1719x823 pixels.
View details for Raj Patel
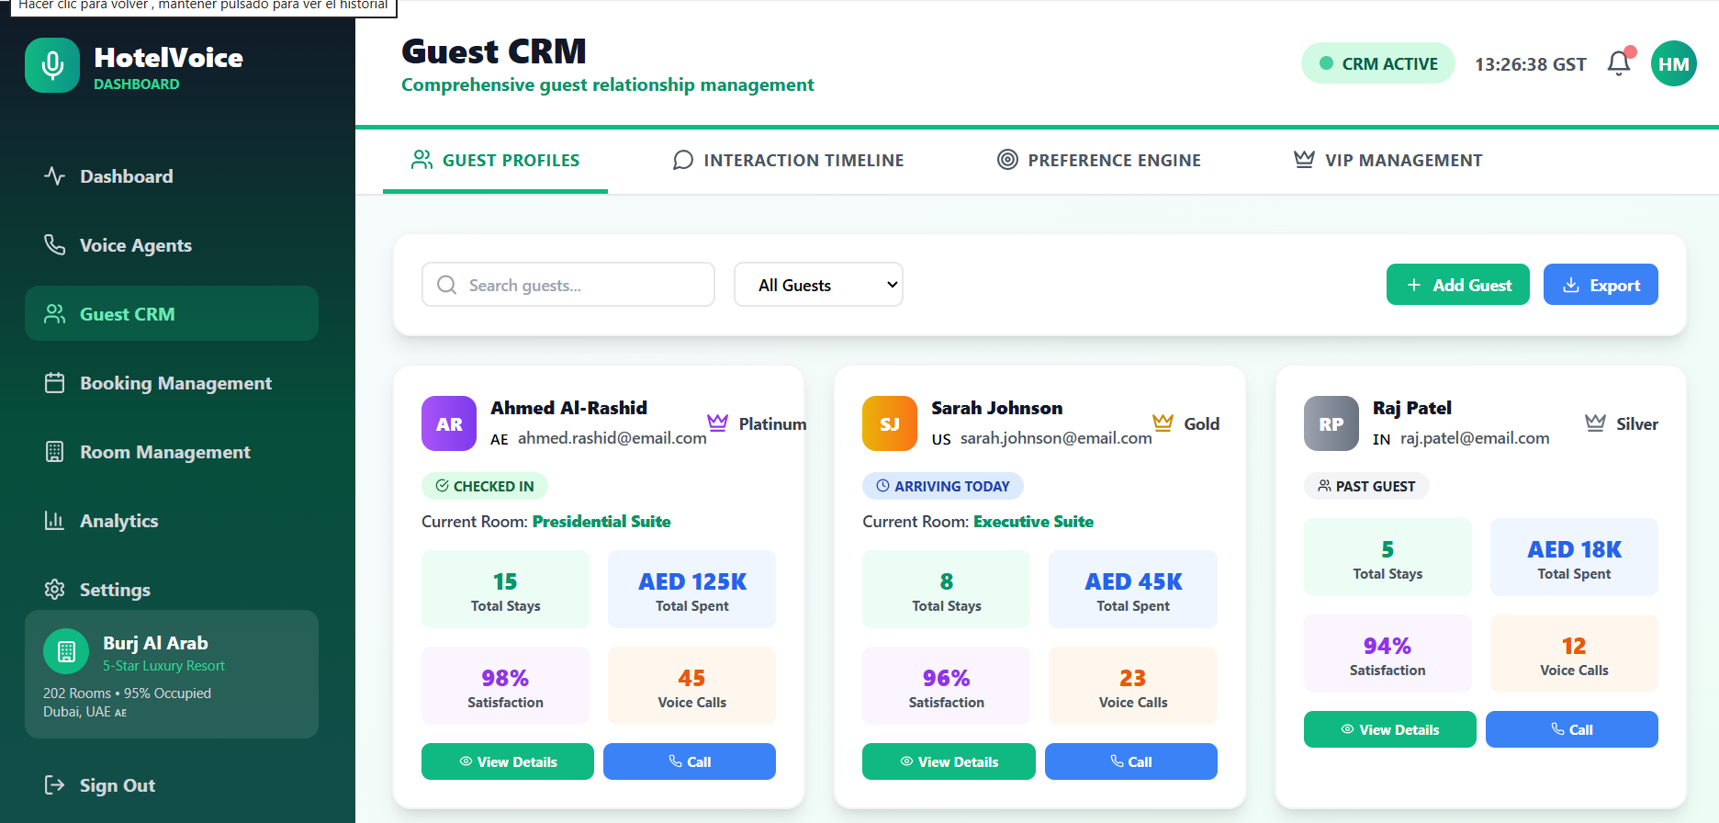pyautogui.click(x=1389, y=729)
